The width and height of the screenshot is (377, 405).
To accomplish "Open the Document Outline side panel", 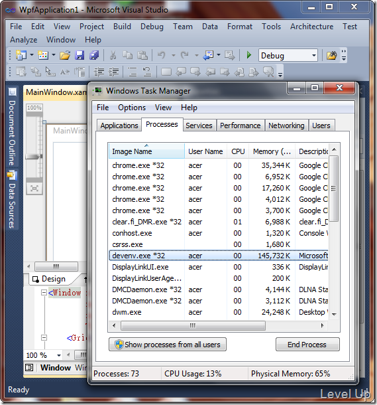I will click(x=12, y=127).
